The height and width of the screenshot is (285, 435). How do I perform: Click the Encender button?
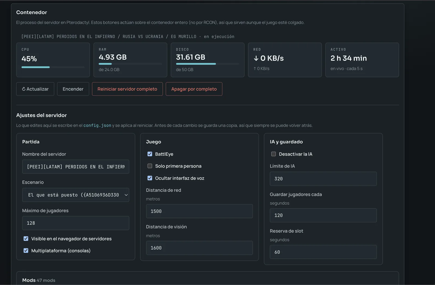pos(73,89)
